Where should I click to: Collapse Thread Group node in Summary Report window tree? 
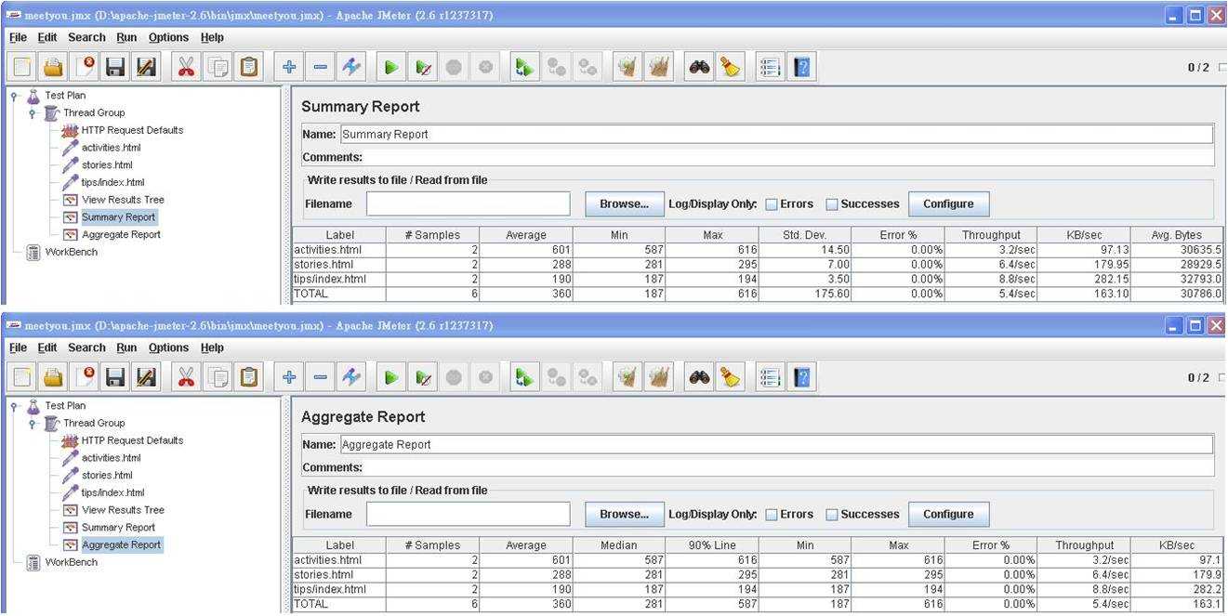tap(33, 113)
